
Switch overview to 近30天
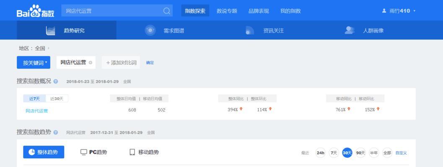coord(57,99)
